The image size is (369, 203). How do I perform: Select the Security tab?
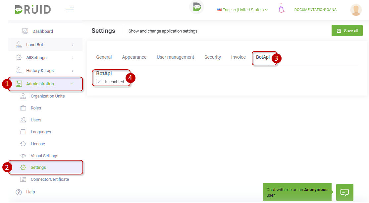[x=213, y=57]
